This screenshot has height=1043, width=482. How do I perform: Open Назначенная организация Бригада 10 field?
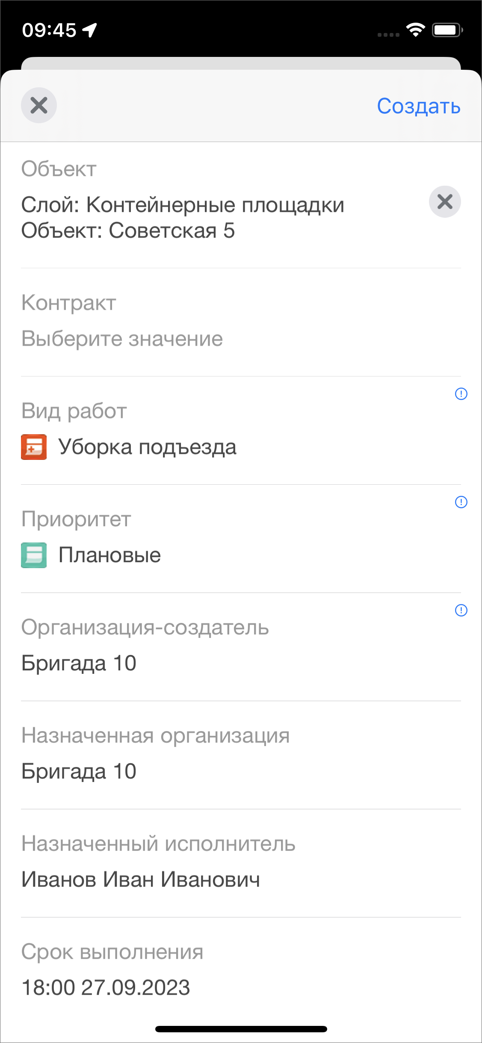tap(79, 772)
